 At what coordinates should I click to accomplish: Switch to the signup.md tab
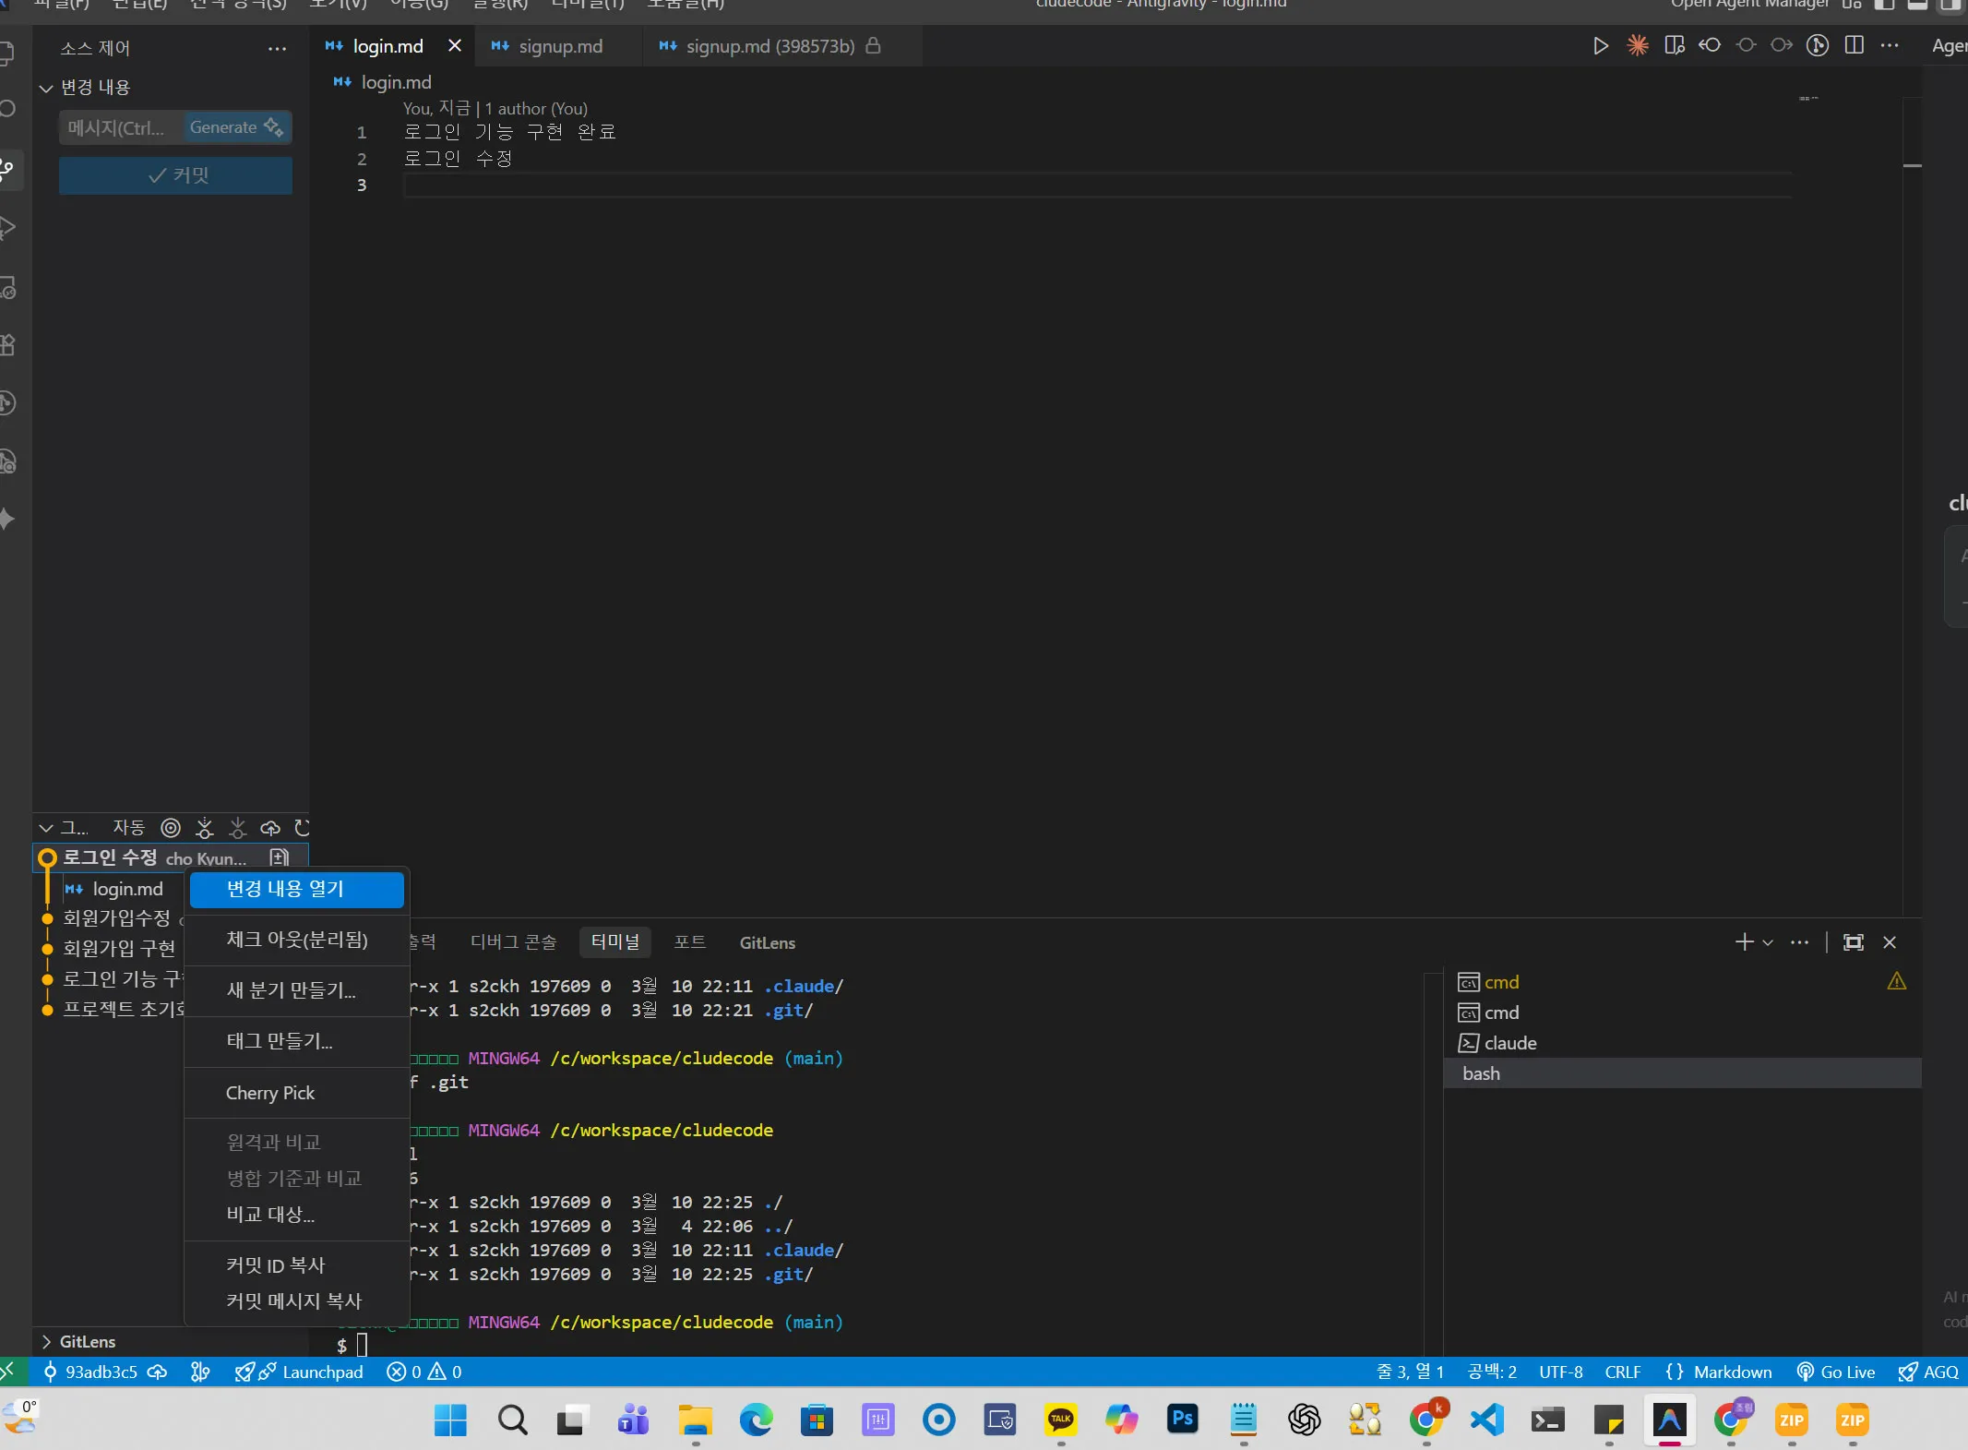tap(559, 46)
